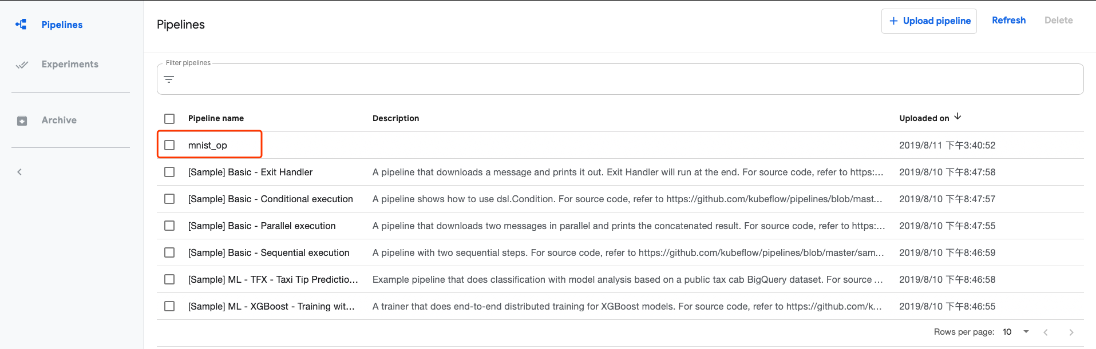Check the mnist_op pipeline checkbox
The image size is (1096, 349).
(x=169, y=145)
